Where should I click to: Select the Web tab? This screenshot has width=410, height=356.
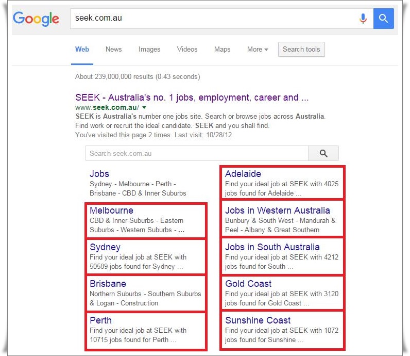pos(82,49)
